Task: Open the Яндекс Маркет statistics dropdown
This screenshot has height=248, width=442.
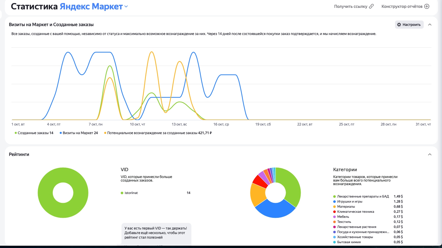Action: (x=94, y=7)
